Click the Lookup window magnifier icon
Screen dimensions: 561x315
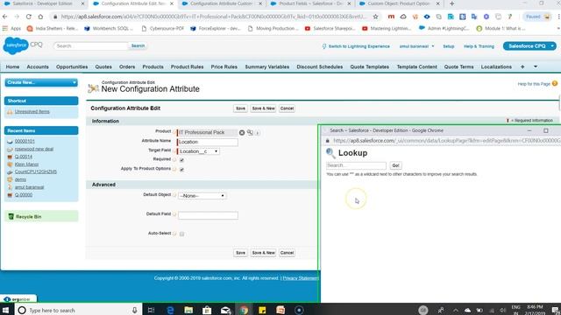[330, 154]
